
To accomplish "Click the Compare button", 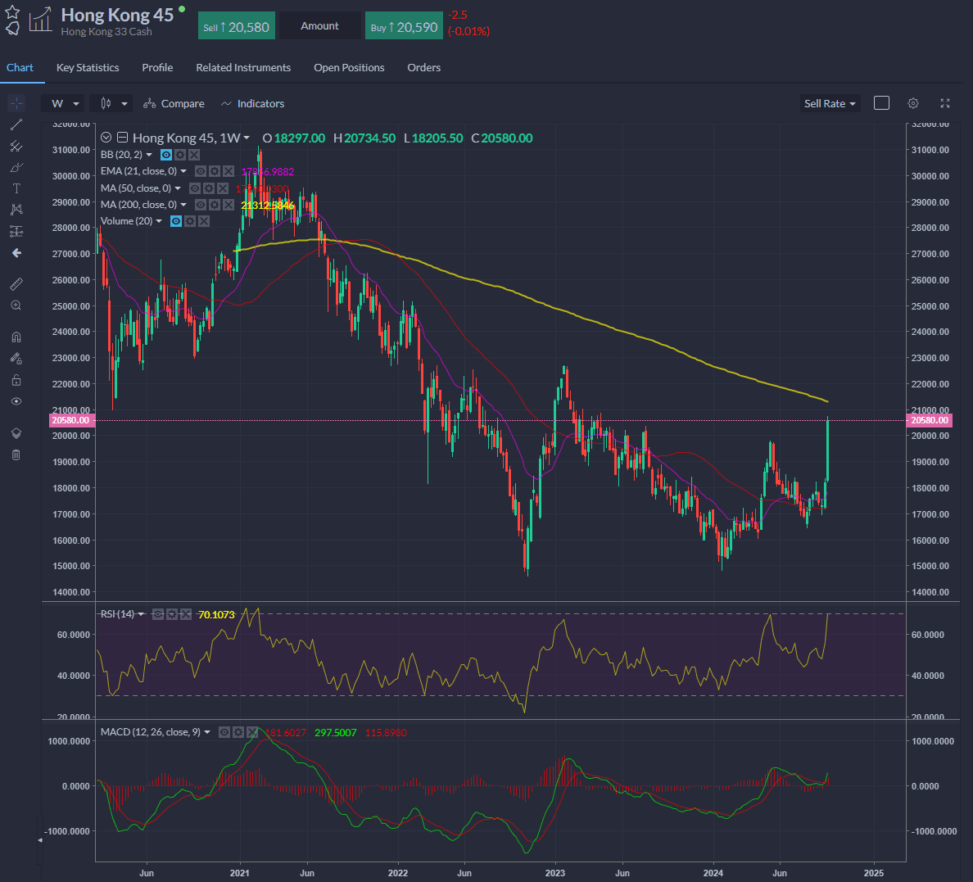I will click(174, 104).
